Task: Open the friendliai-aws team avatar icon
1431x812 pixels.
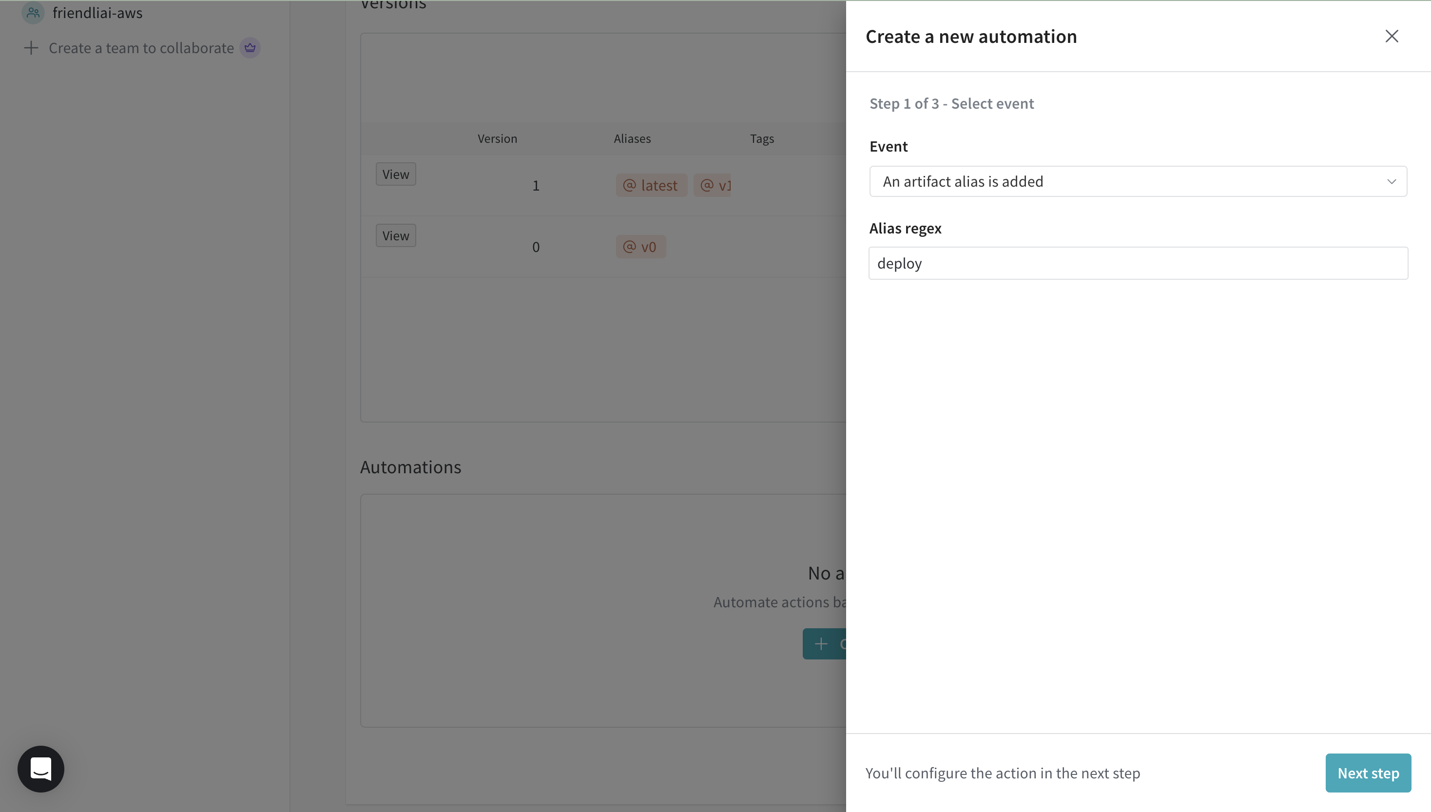Action: click(x=32, y=12)
